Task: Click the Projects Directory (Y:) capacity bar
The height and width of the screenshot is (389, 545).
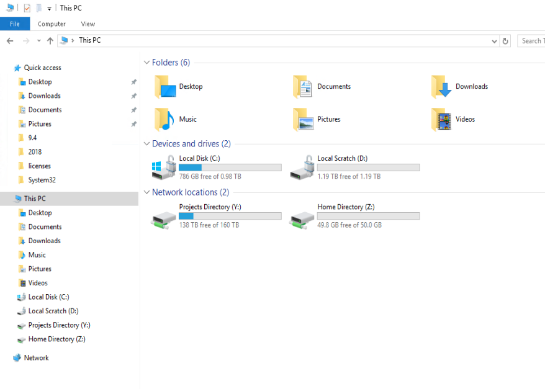Action: point(230,216)
